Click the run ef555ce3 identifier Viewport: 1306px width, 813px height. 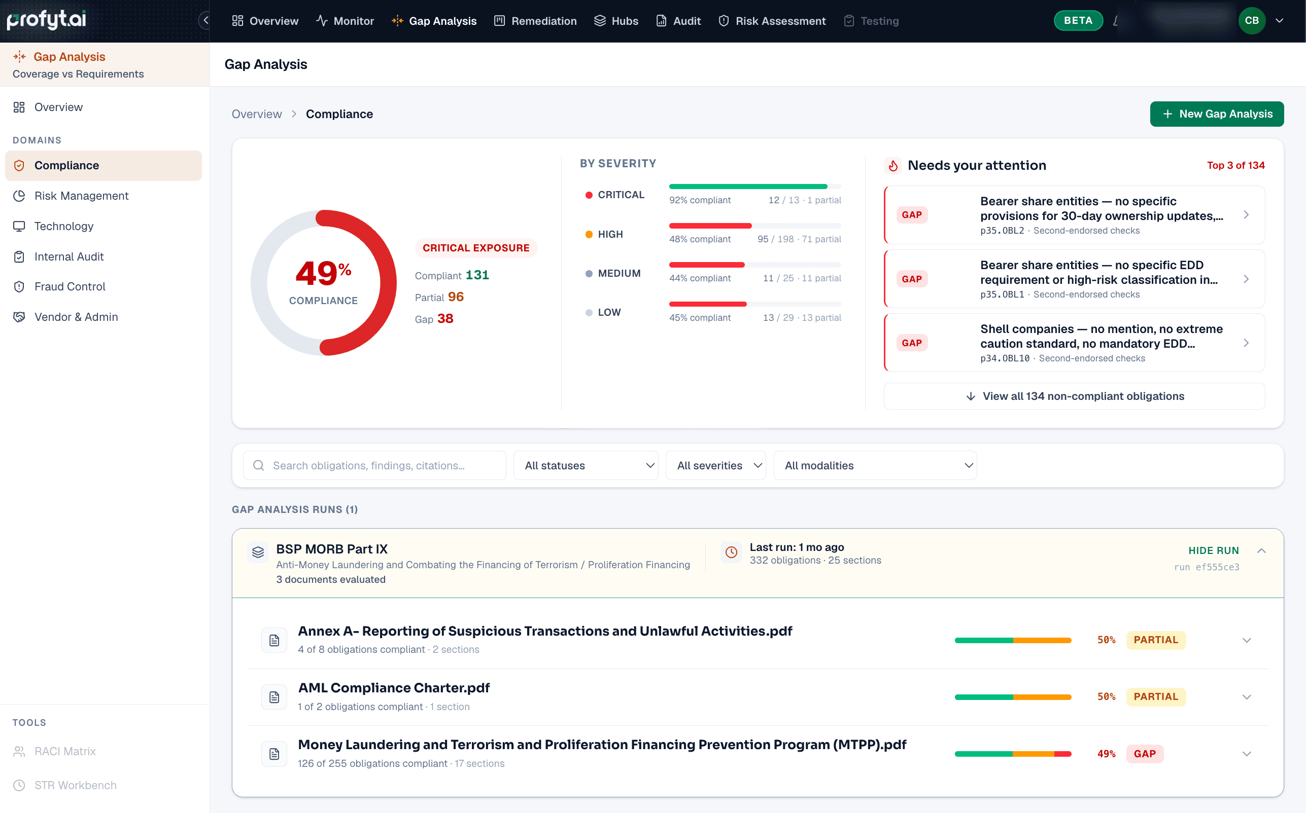pos(1206,567)
